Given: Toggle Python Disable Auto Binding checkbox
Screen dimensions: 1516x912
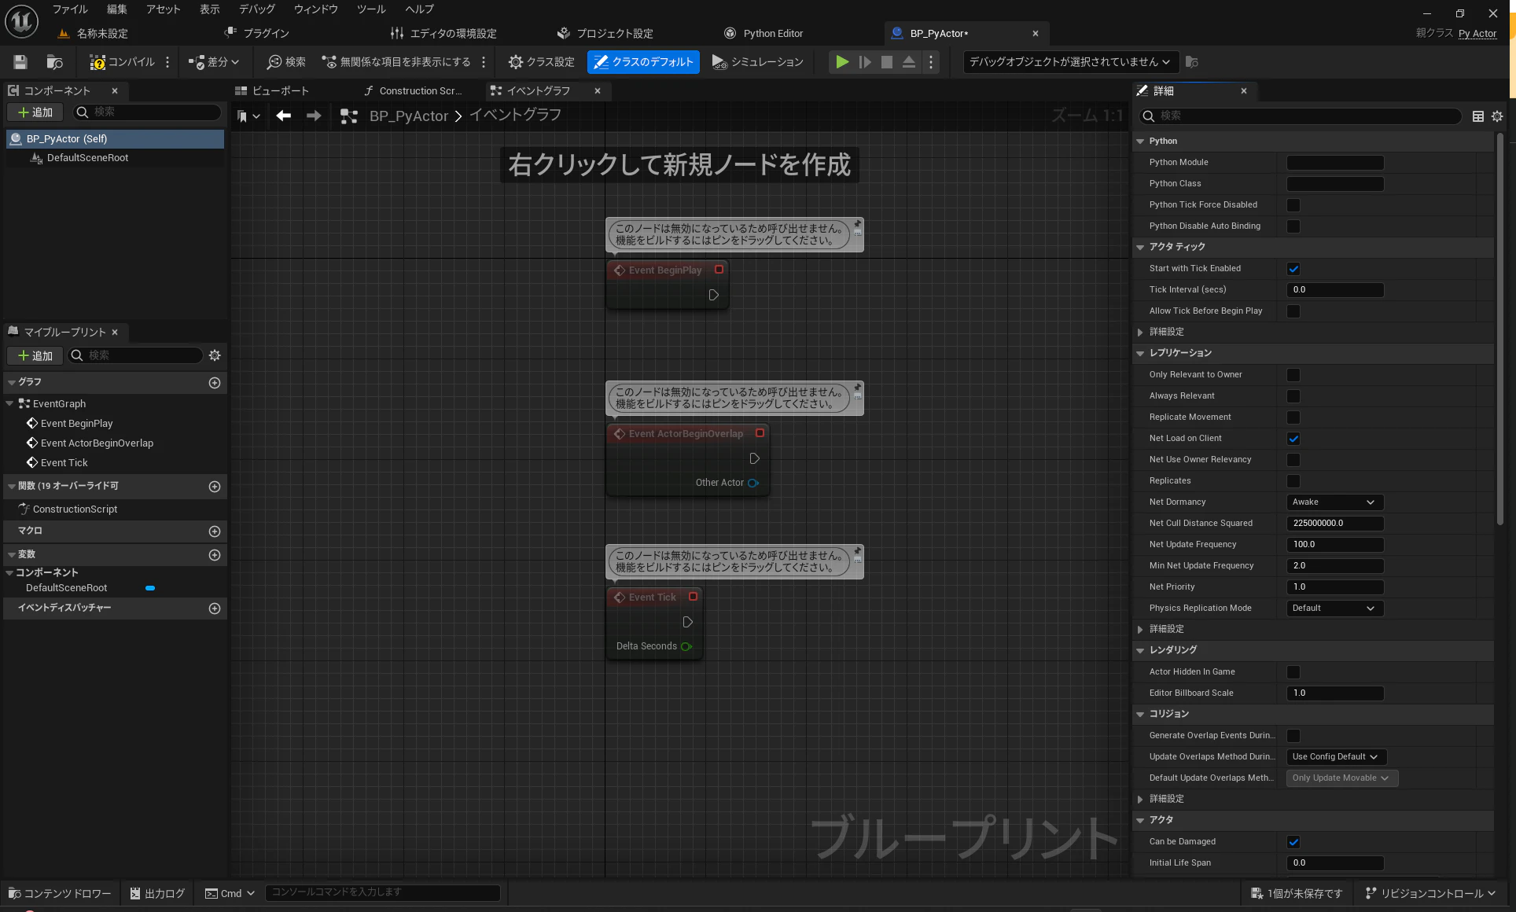Looking at the screenshot, I should [x=1293, y=226].
